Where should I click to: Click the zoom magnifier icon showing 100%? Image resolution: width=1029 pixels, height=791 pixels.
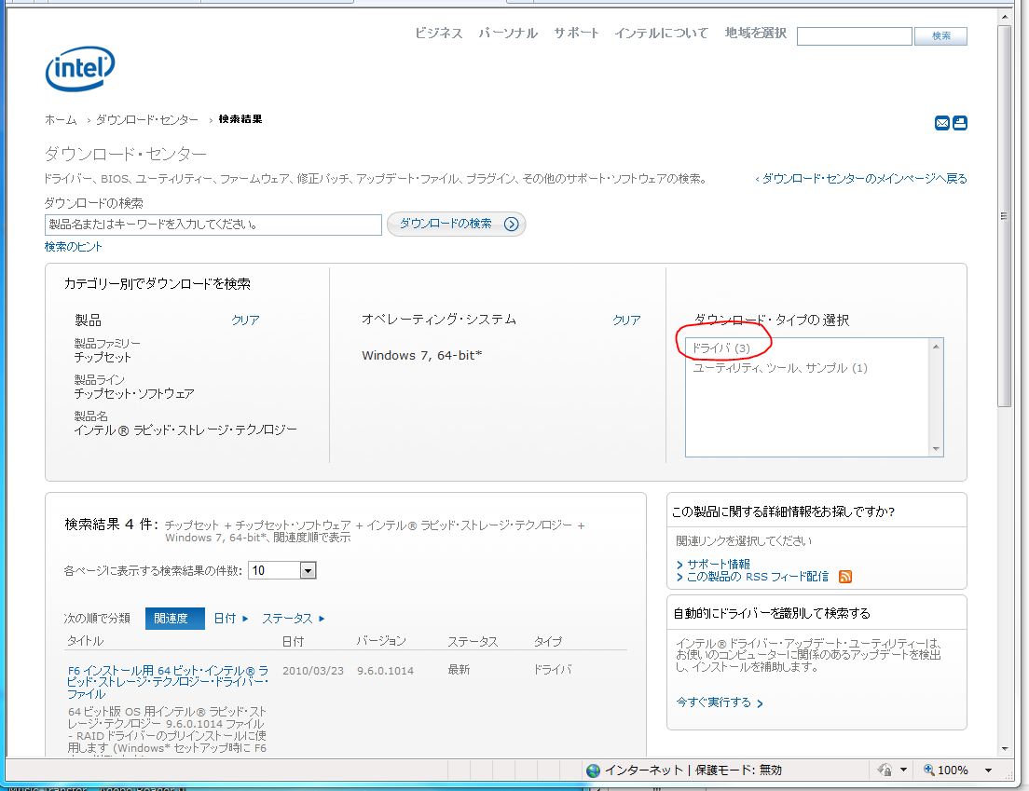click(x=928, y=770)
